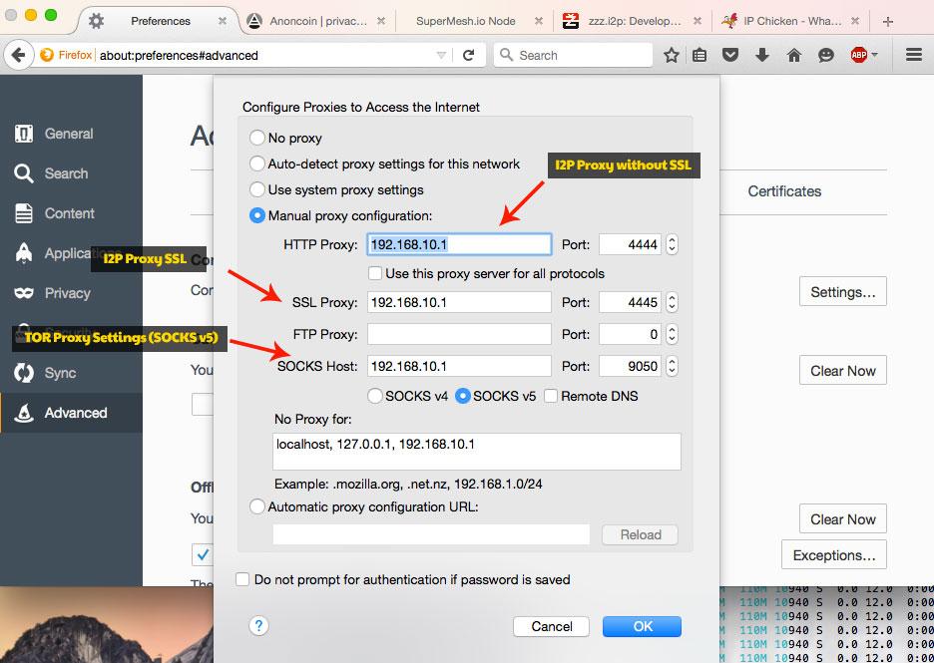Image resolution: width=934 pixels, height=663 pixels.
Task: Open a new tab with the plus icon
Action: click(887, 21)
